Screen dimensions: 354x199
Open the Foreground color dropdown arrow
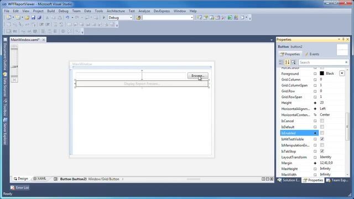pyautogui.click(x=342, y=74)
